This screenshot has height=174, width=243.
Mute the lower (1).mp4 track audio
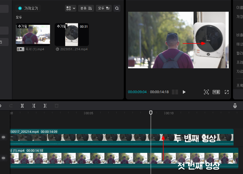[x=3, y=158]
